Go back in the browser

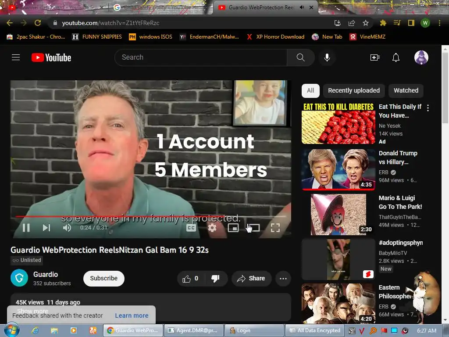point(10,23)
